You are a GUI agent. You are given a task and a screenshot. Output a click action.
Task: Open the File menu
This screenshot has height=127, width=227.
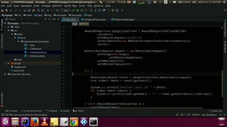[3, 6]
